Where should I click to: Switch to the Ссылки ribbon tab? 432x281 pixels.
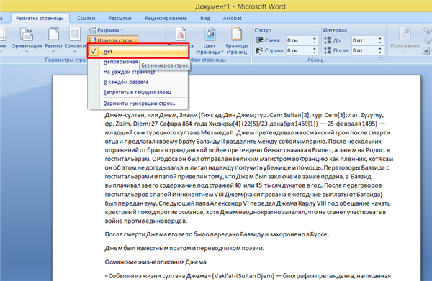tap(86, 18)
